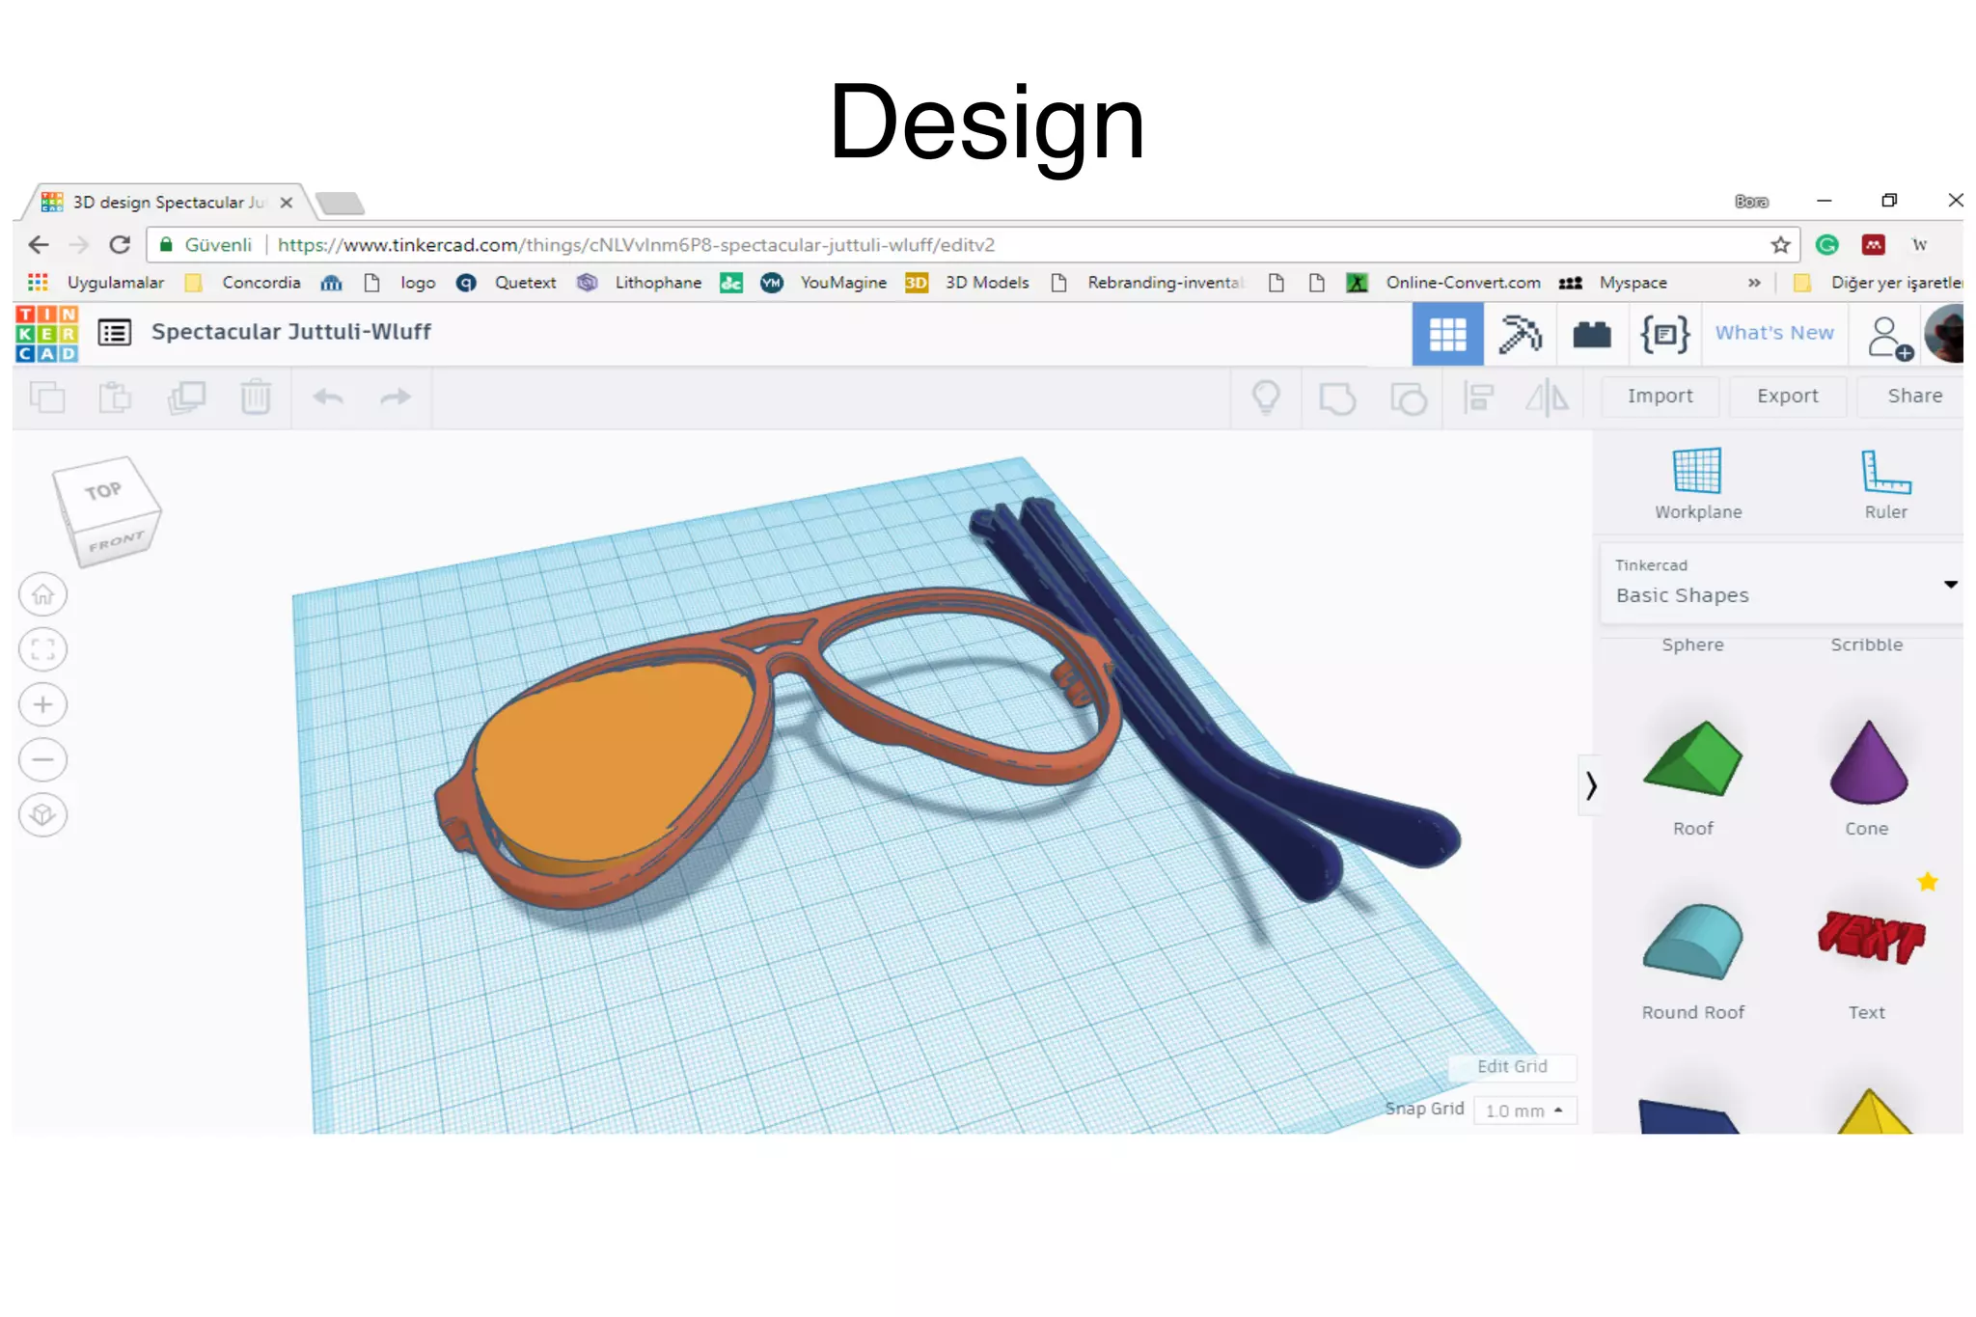1976x1317 pixels.
Task: Switch the perspective/orthographic view toggle
Action: (43, 815)
